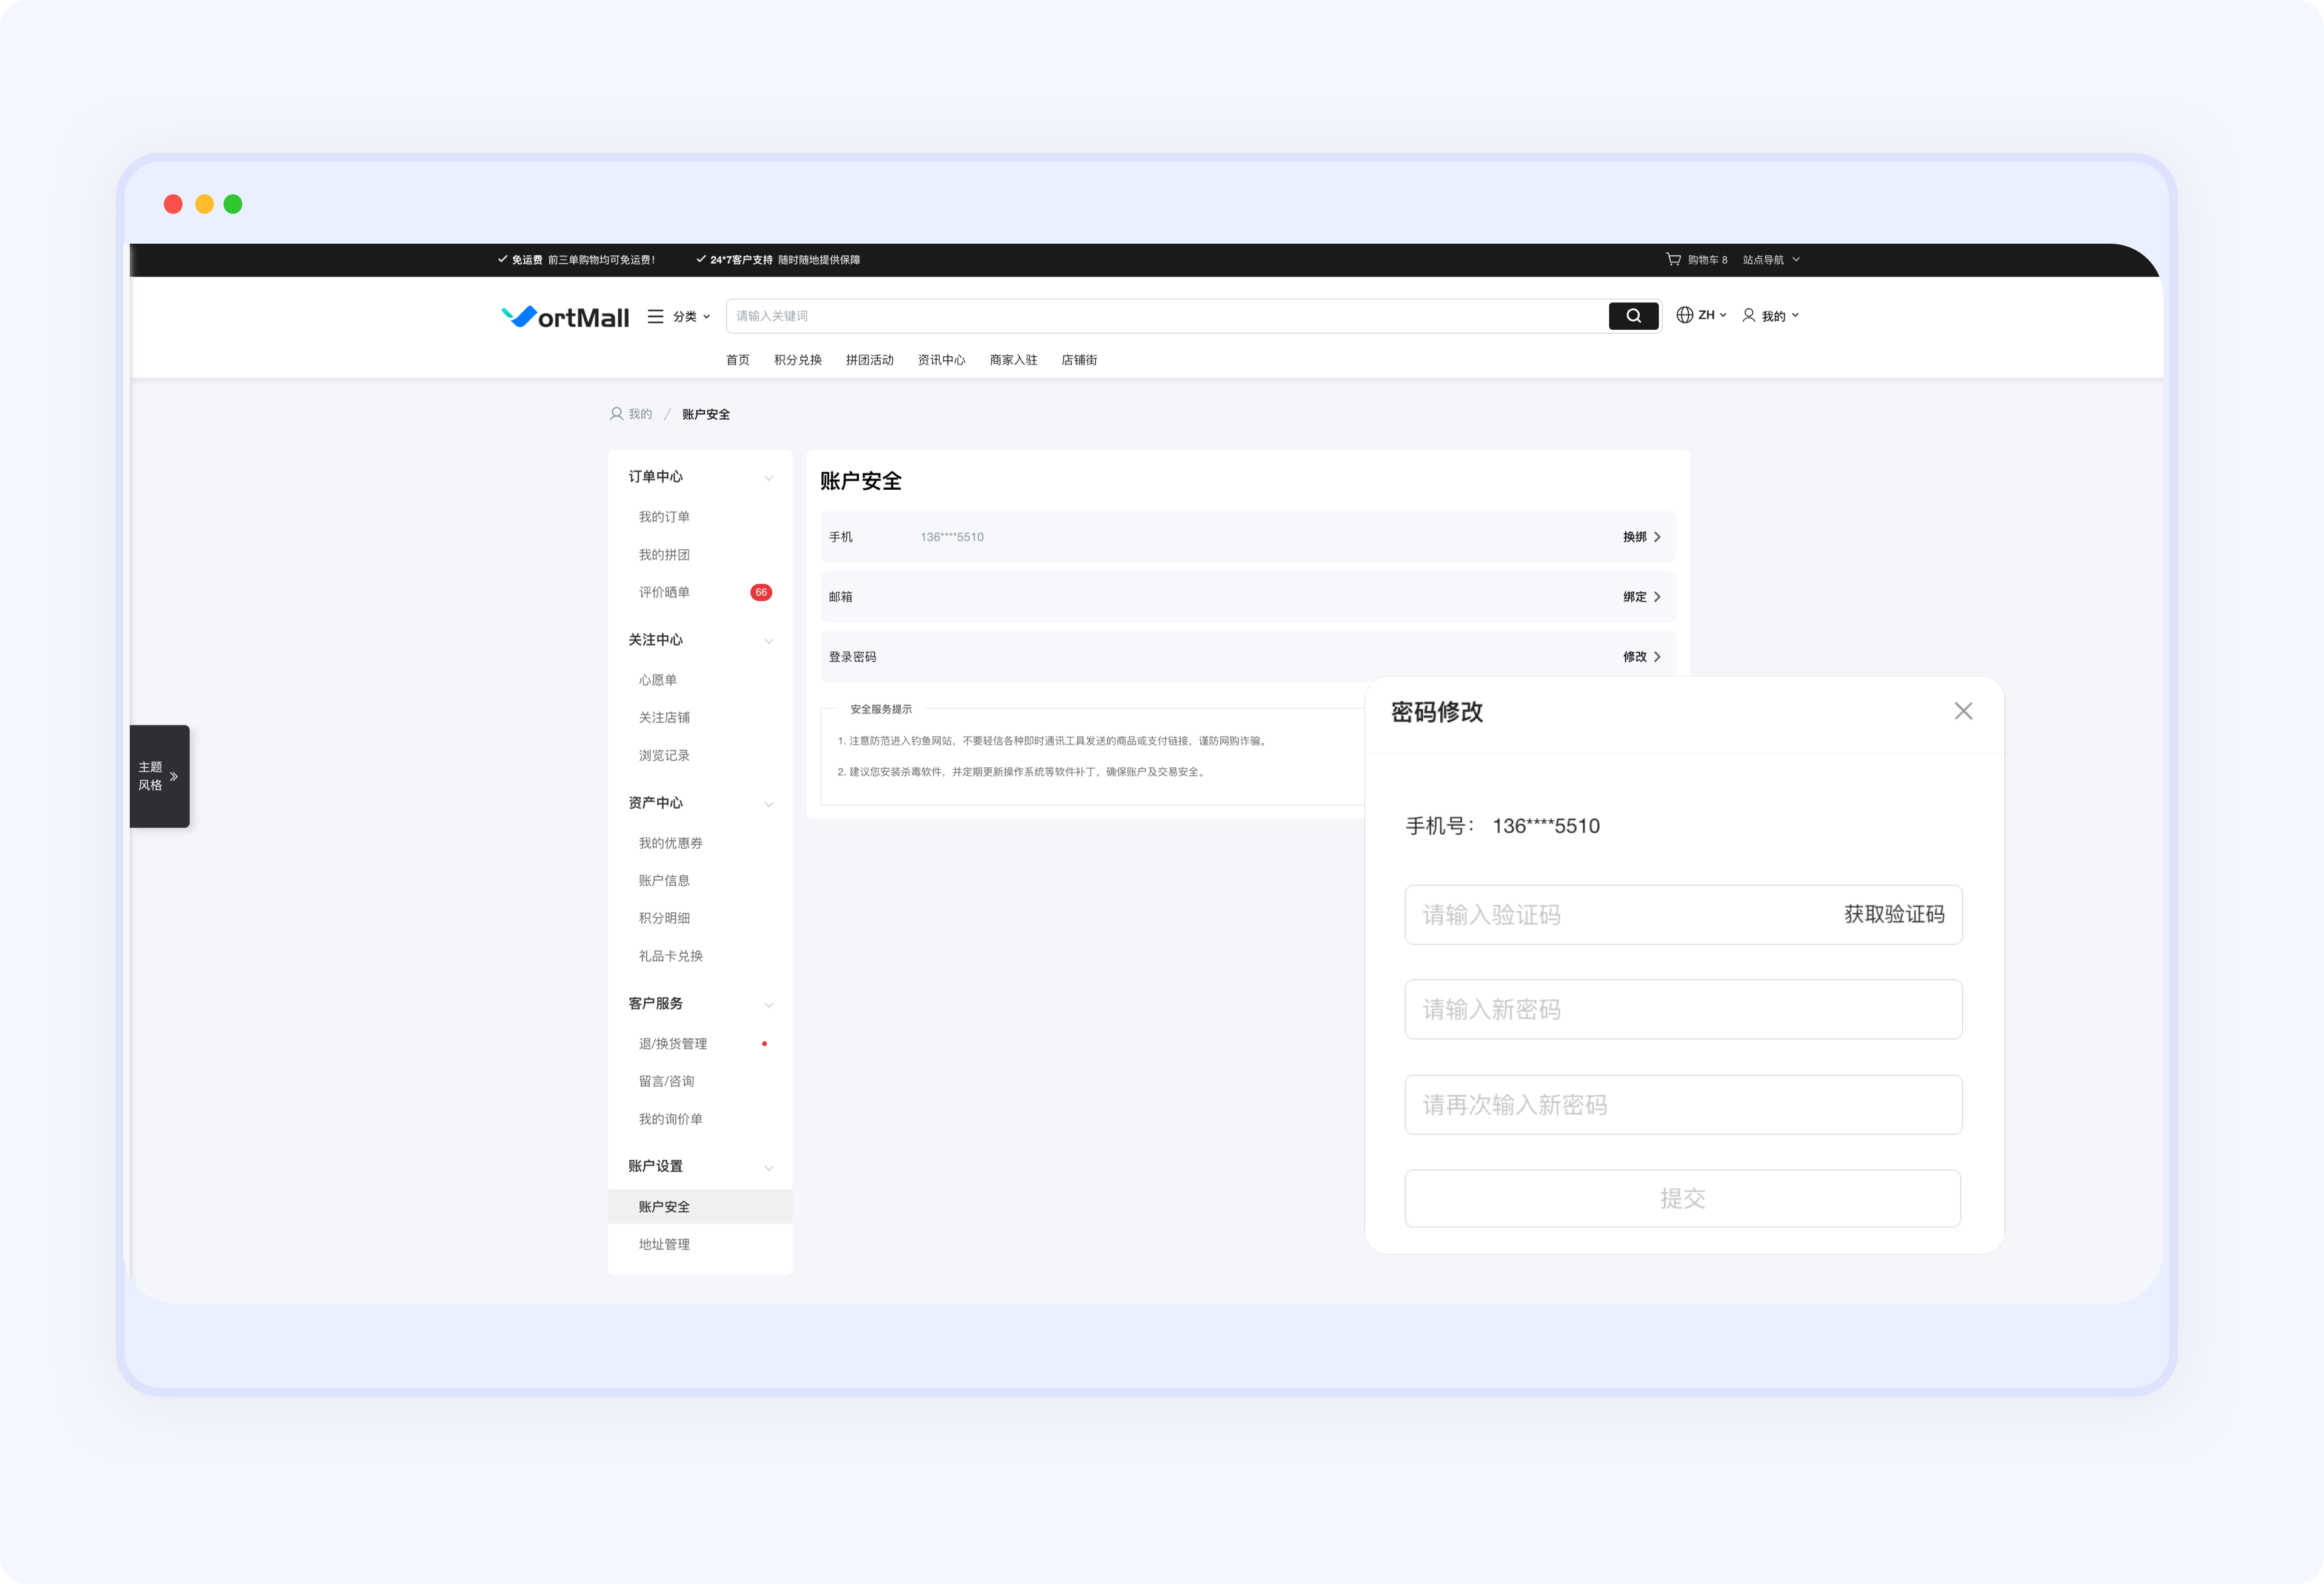Open 拼团活动 navigation item
This screenshot has width=2324, height=1584.
[869, 360]
